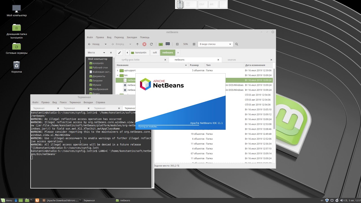Select soft path bar button

(155, 52)
